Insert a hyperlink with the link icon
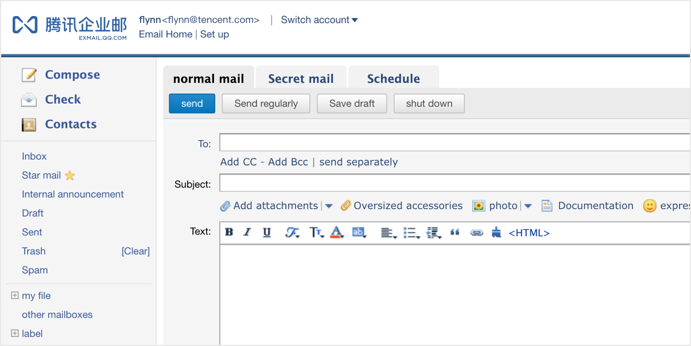The height and width of the screenshot is (346, 691). click(x=476, y=233)
